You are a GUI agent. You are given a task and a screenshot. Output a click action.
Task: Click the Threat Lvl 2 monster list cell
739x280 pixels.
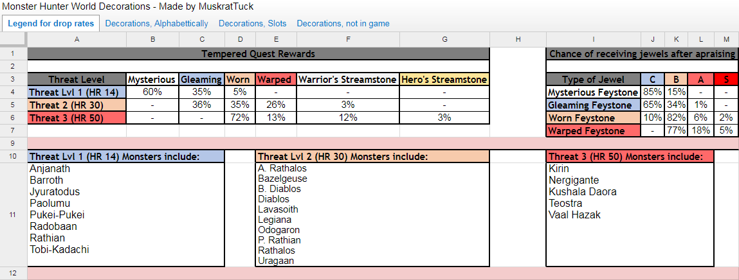(374, 214)
